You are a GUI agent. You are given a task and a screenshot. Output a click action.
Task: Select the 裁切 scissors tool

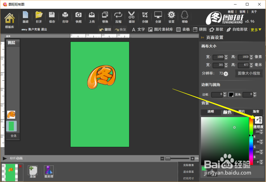(x=131, y=17)
